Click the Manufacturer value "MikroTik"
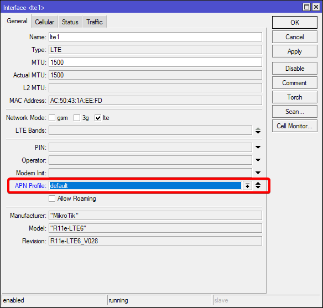 point(155,216)
